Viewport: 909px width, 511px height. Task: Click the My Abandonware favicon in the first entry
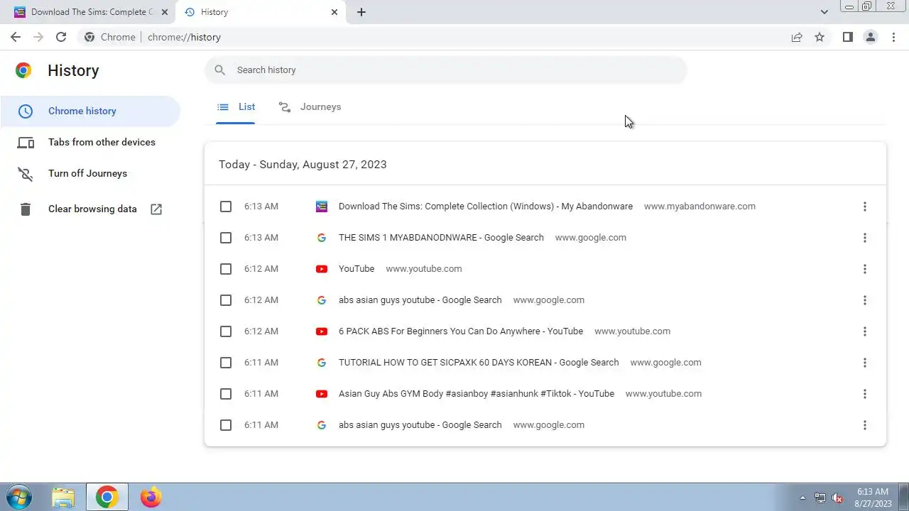322,207
